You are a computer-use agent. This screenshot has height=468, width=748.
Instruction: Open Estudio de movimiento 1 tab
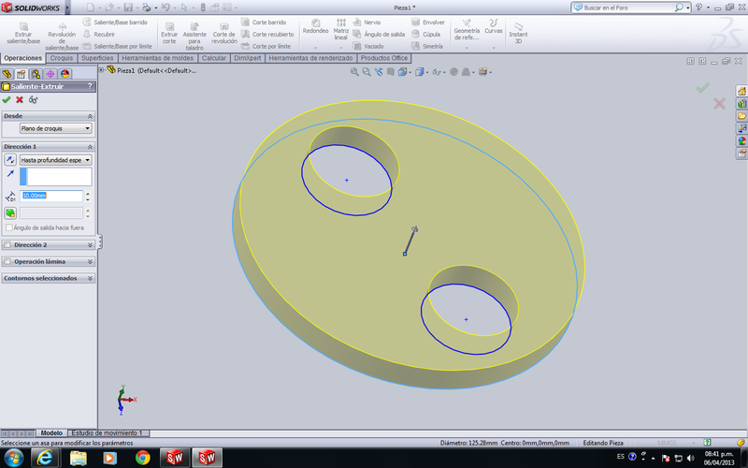click(107, 432)
